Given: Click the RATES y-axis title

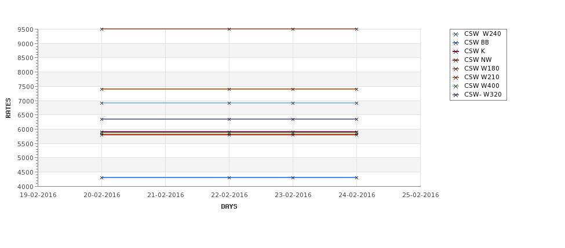Looking at the screenshot, I should (8, 108).
